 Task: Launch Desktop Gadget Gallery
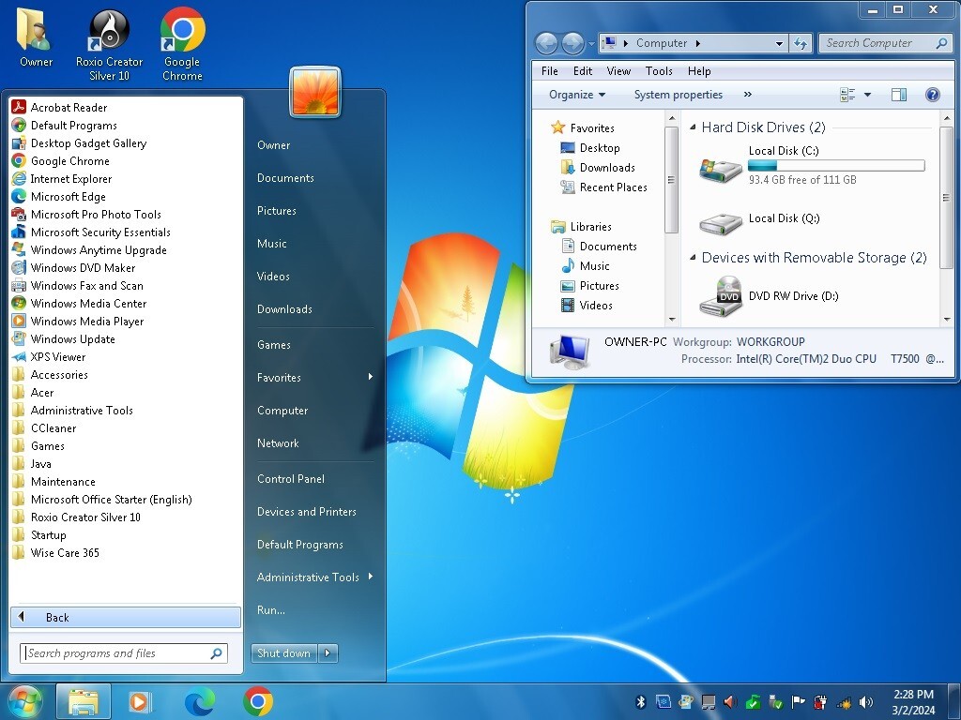tap(79, 143)
